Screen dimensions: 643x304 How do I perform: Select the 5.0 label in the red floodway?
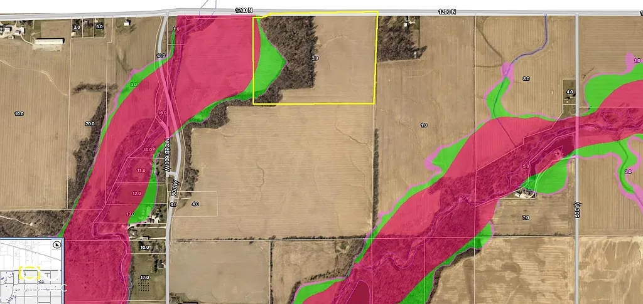(526, 167)
